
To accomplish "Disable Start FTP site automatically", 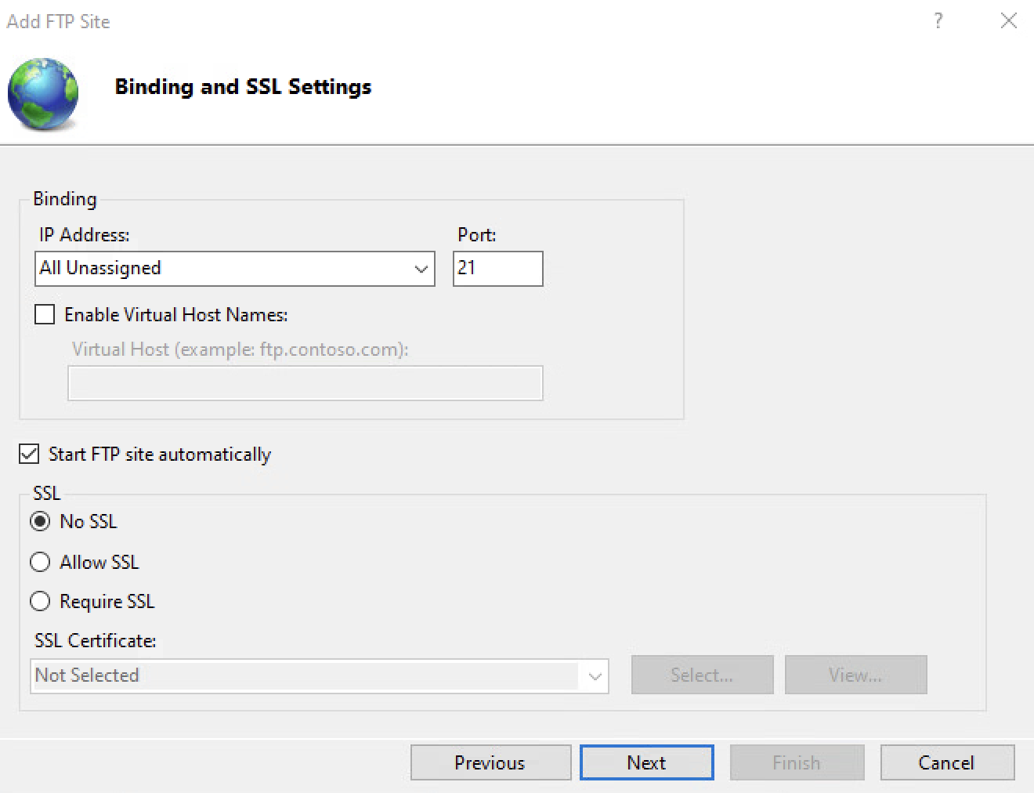I will [x=29, y=454].
